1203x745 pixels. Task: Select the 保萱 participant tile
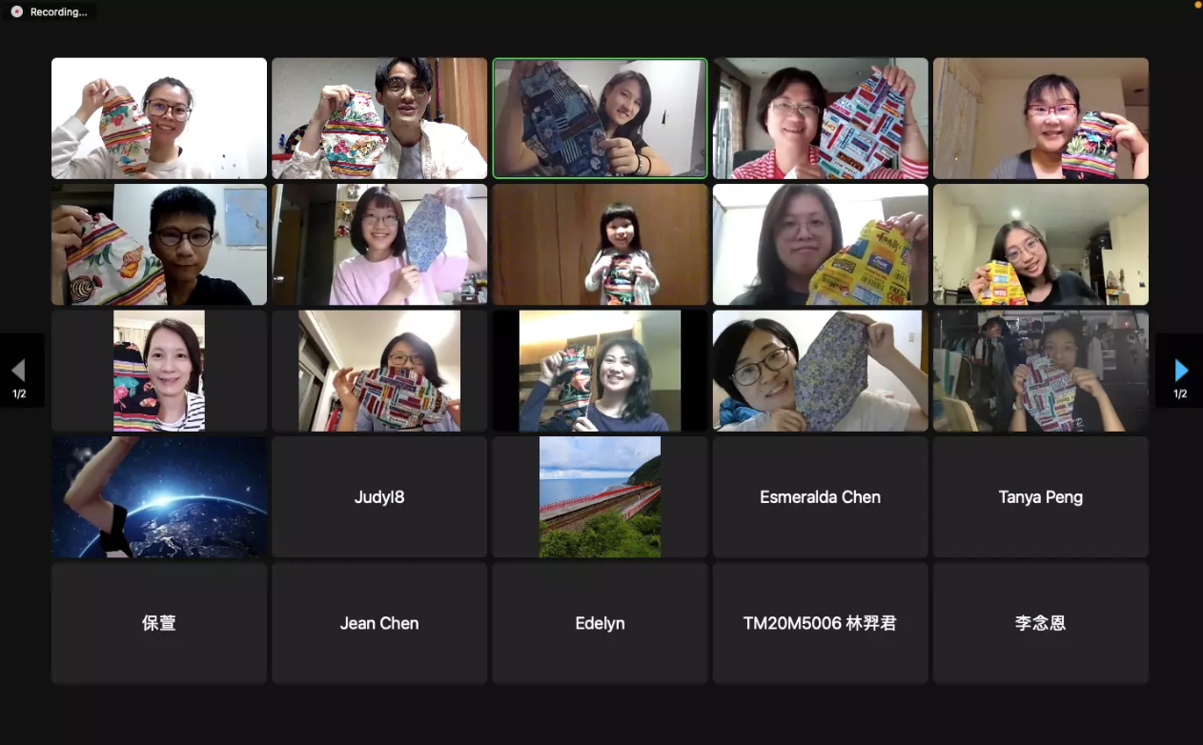(x=159, y=623)
